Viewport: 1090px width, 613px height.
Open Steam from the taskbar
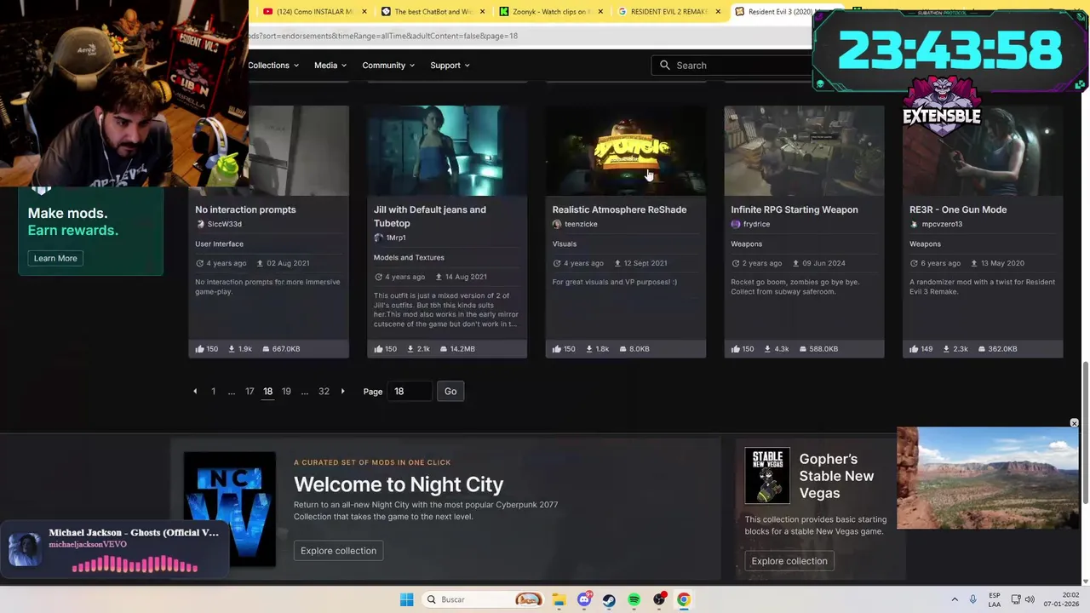coord(609,599)
